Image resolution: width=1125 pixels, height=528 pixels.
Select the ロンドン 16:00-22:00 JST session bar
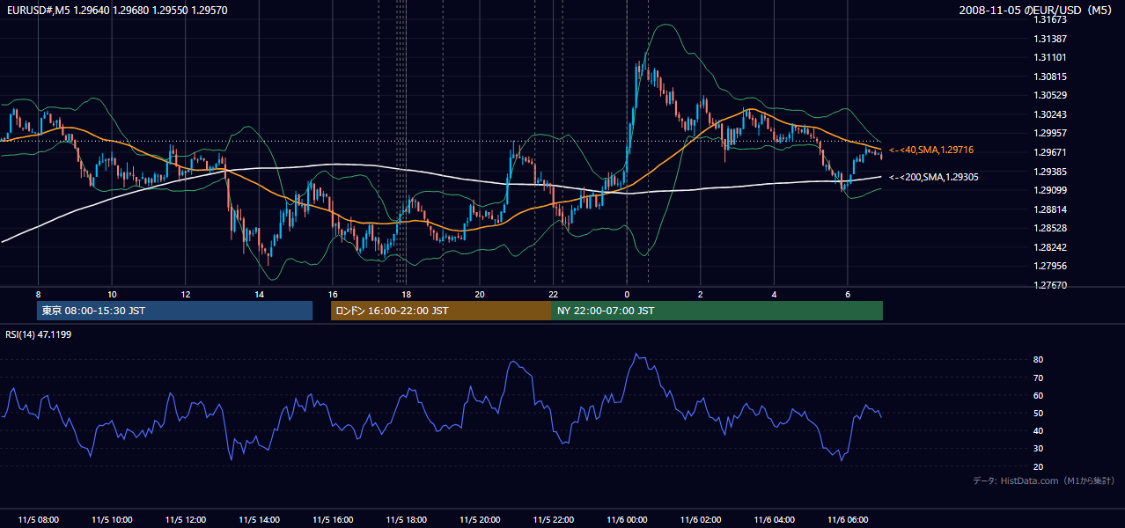coord(441,311)
